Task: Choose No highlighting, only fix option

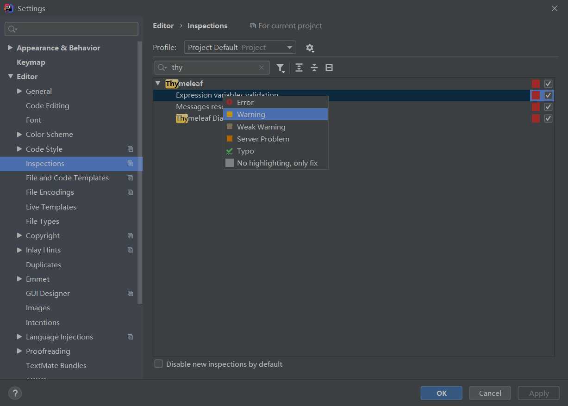Action: 275,163
